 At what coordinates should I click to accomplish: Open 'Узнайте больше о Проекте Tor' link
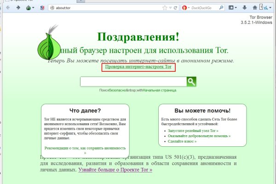click(115, 170)
